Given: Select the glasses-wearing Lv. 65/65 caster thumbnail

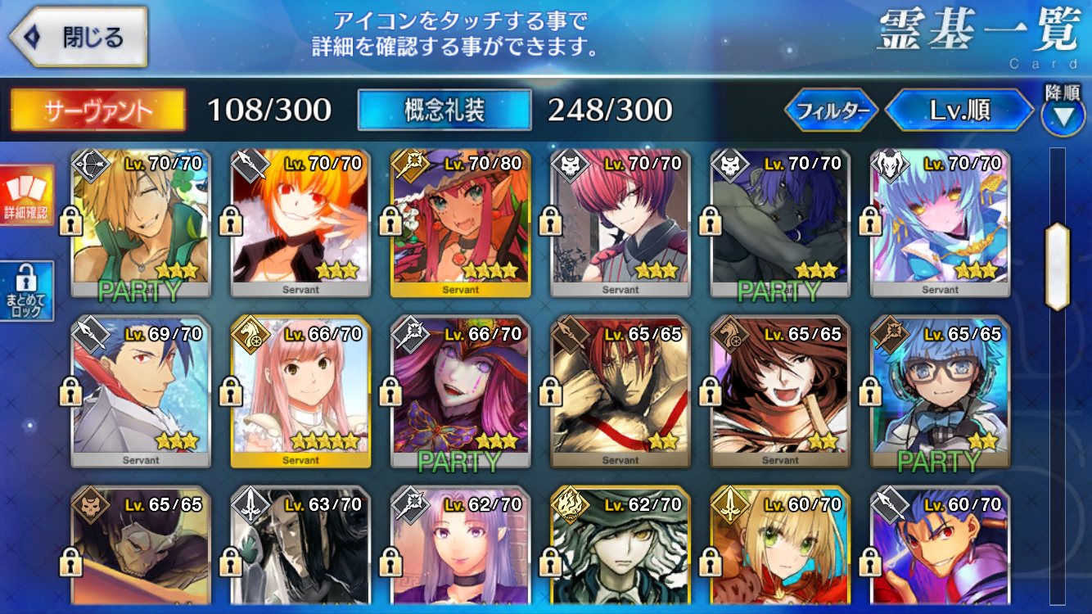Looking at the screenshot, I should click(x=940, y=391).
